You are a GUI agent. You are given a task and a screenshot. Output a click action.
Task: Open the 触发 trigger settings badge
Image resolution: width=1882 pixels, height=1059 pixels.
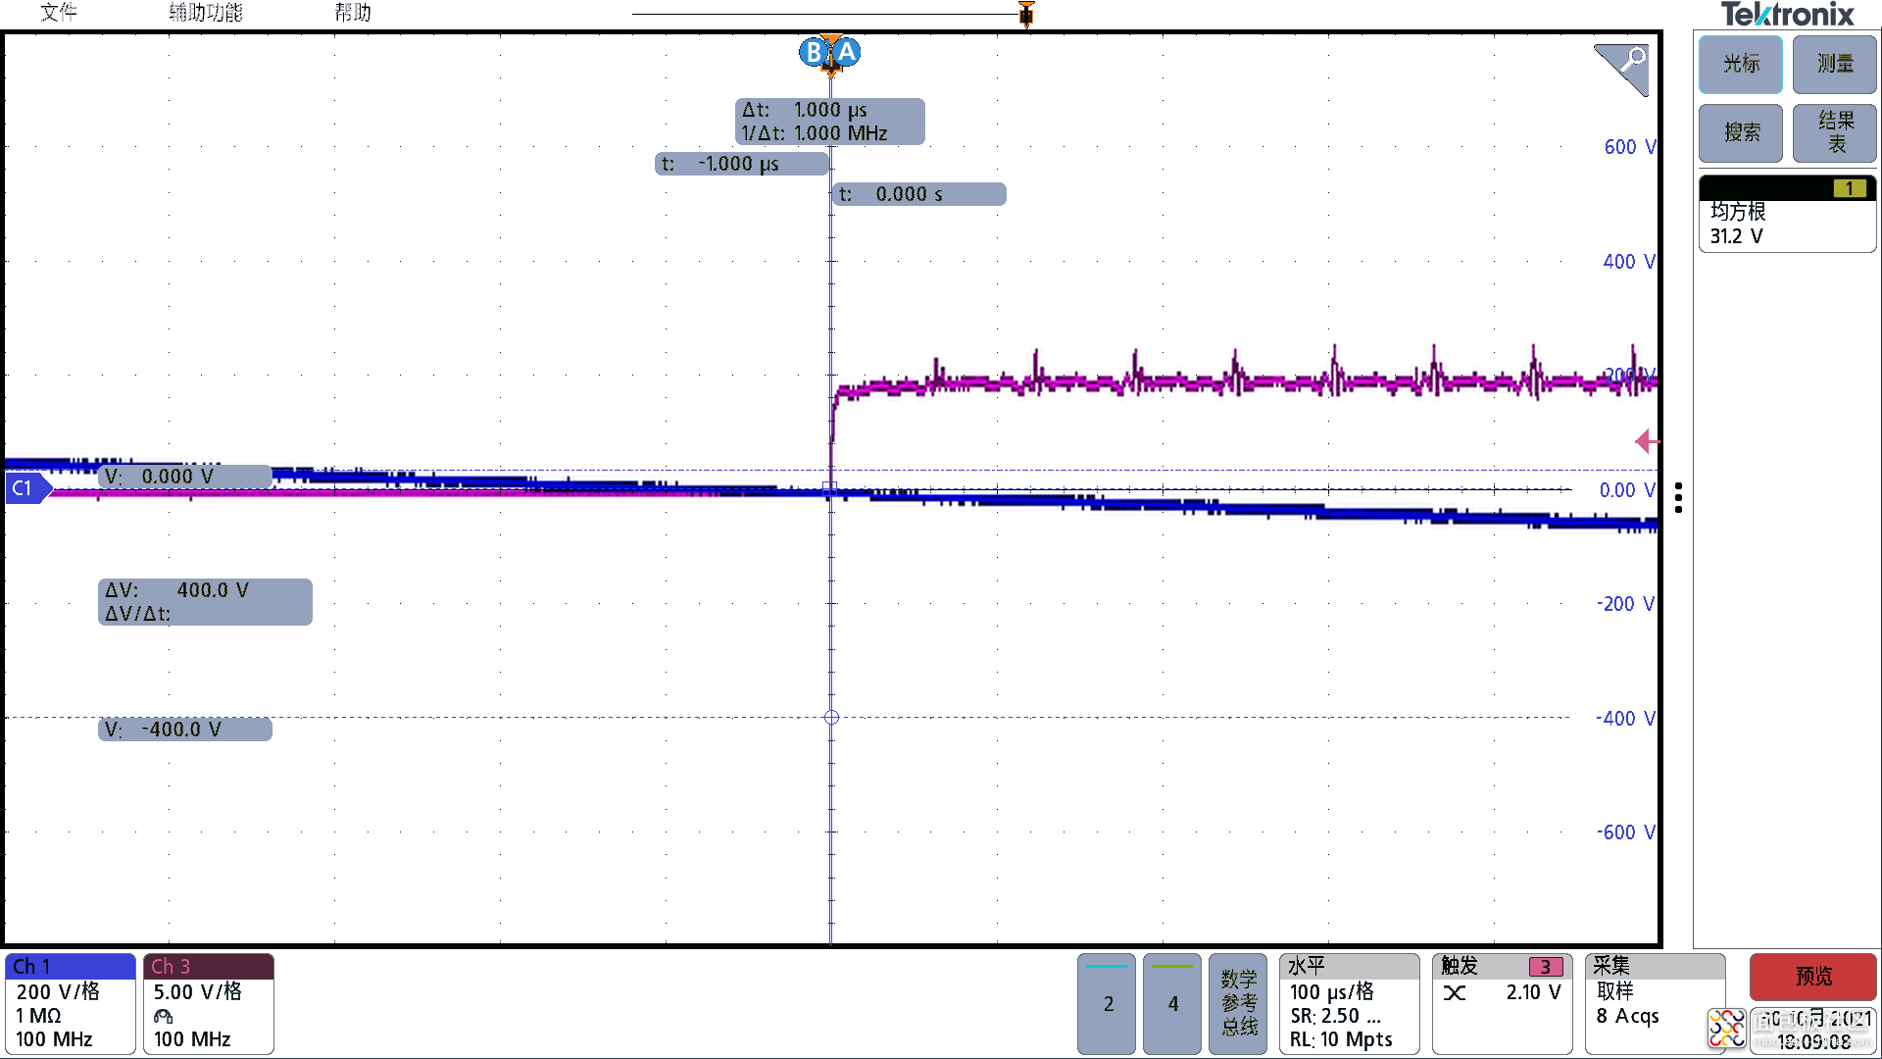click(x=1503, y=1004)
